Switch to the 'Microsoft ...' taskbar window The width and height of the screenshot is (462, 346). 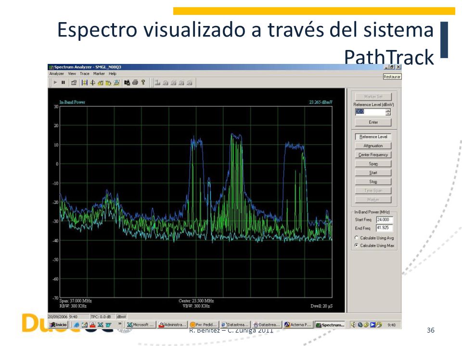tap(141, 325)
